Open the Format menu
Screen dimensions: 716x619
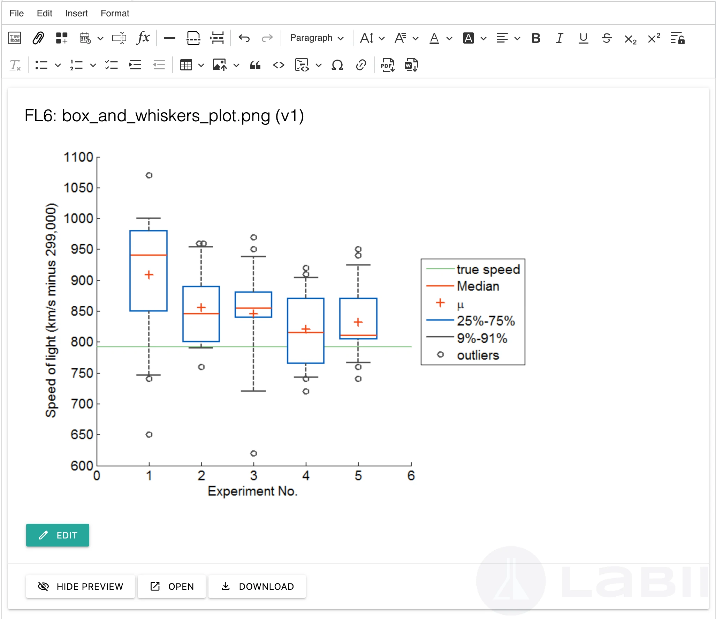tap(115, 13)
